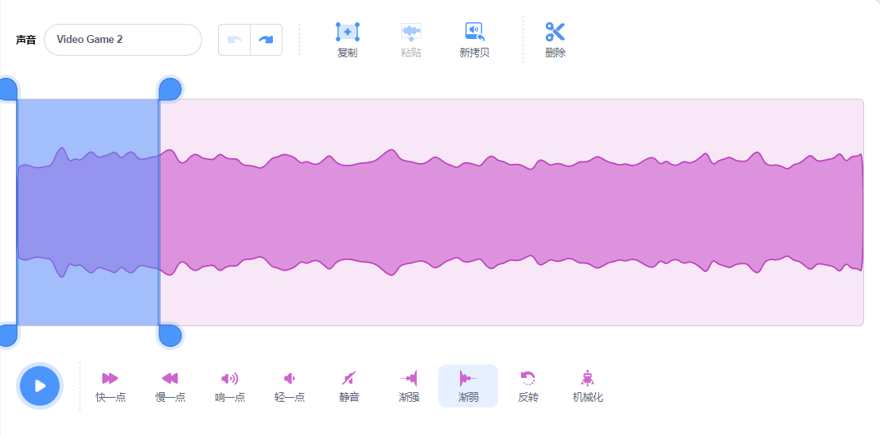The image size is (880, 436).
Task: Make sound louder with 响一点
Action: (x=229, y=378)
